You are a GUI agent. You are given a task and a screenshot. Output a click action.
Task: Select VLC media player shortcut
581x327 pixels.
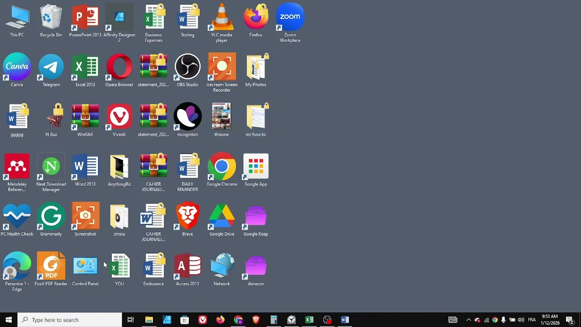coord(222,24)
